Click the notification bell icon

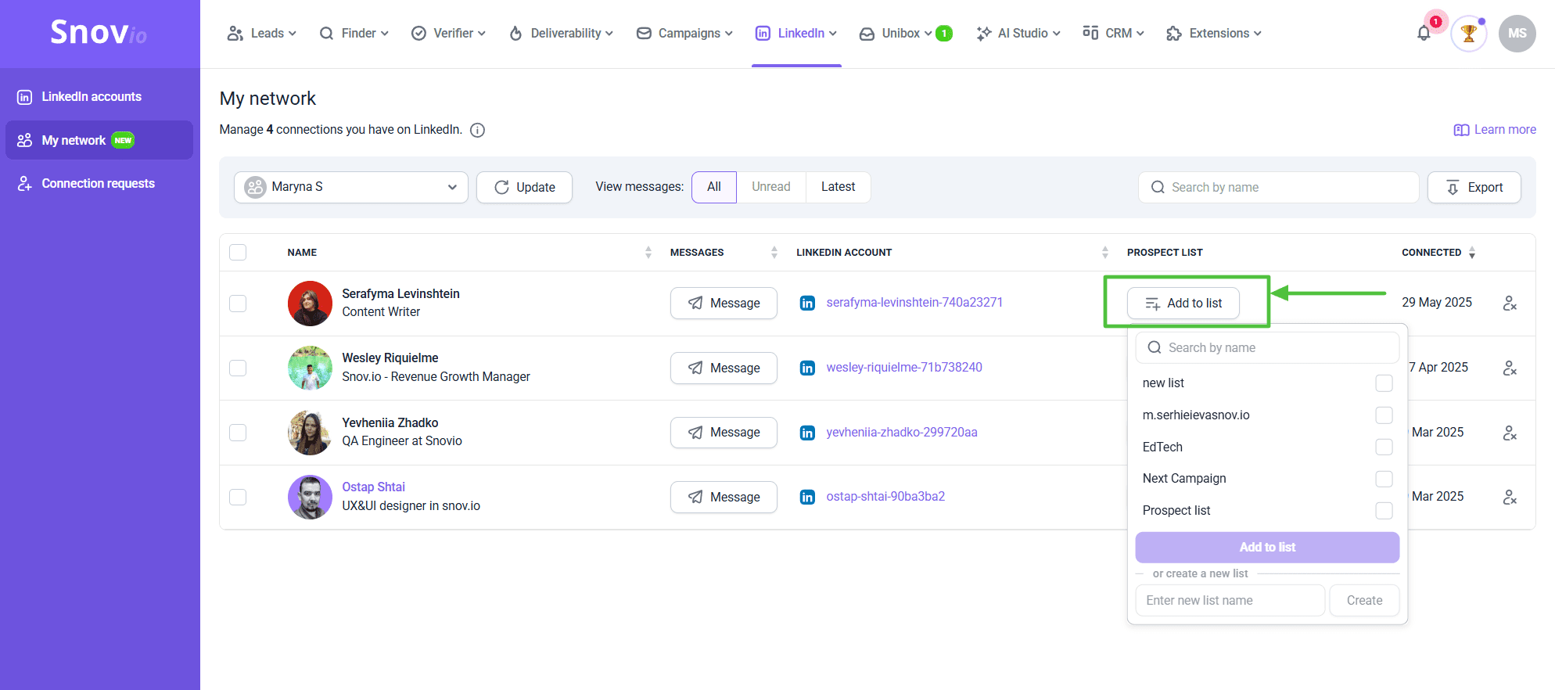click(1424, 34)
